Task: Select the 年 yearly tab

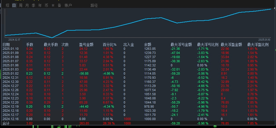Action: pyautogui.click(x=40, y=6)
